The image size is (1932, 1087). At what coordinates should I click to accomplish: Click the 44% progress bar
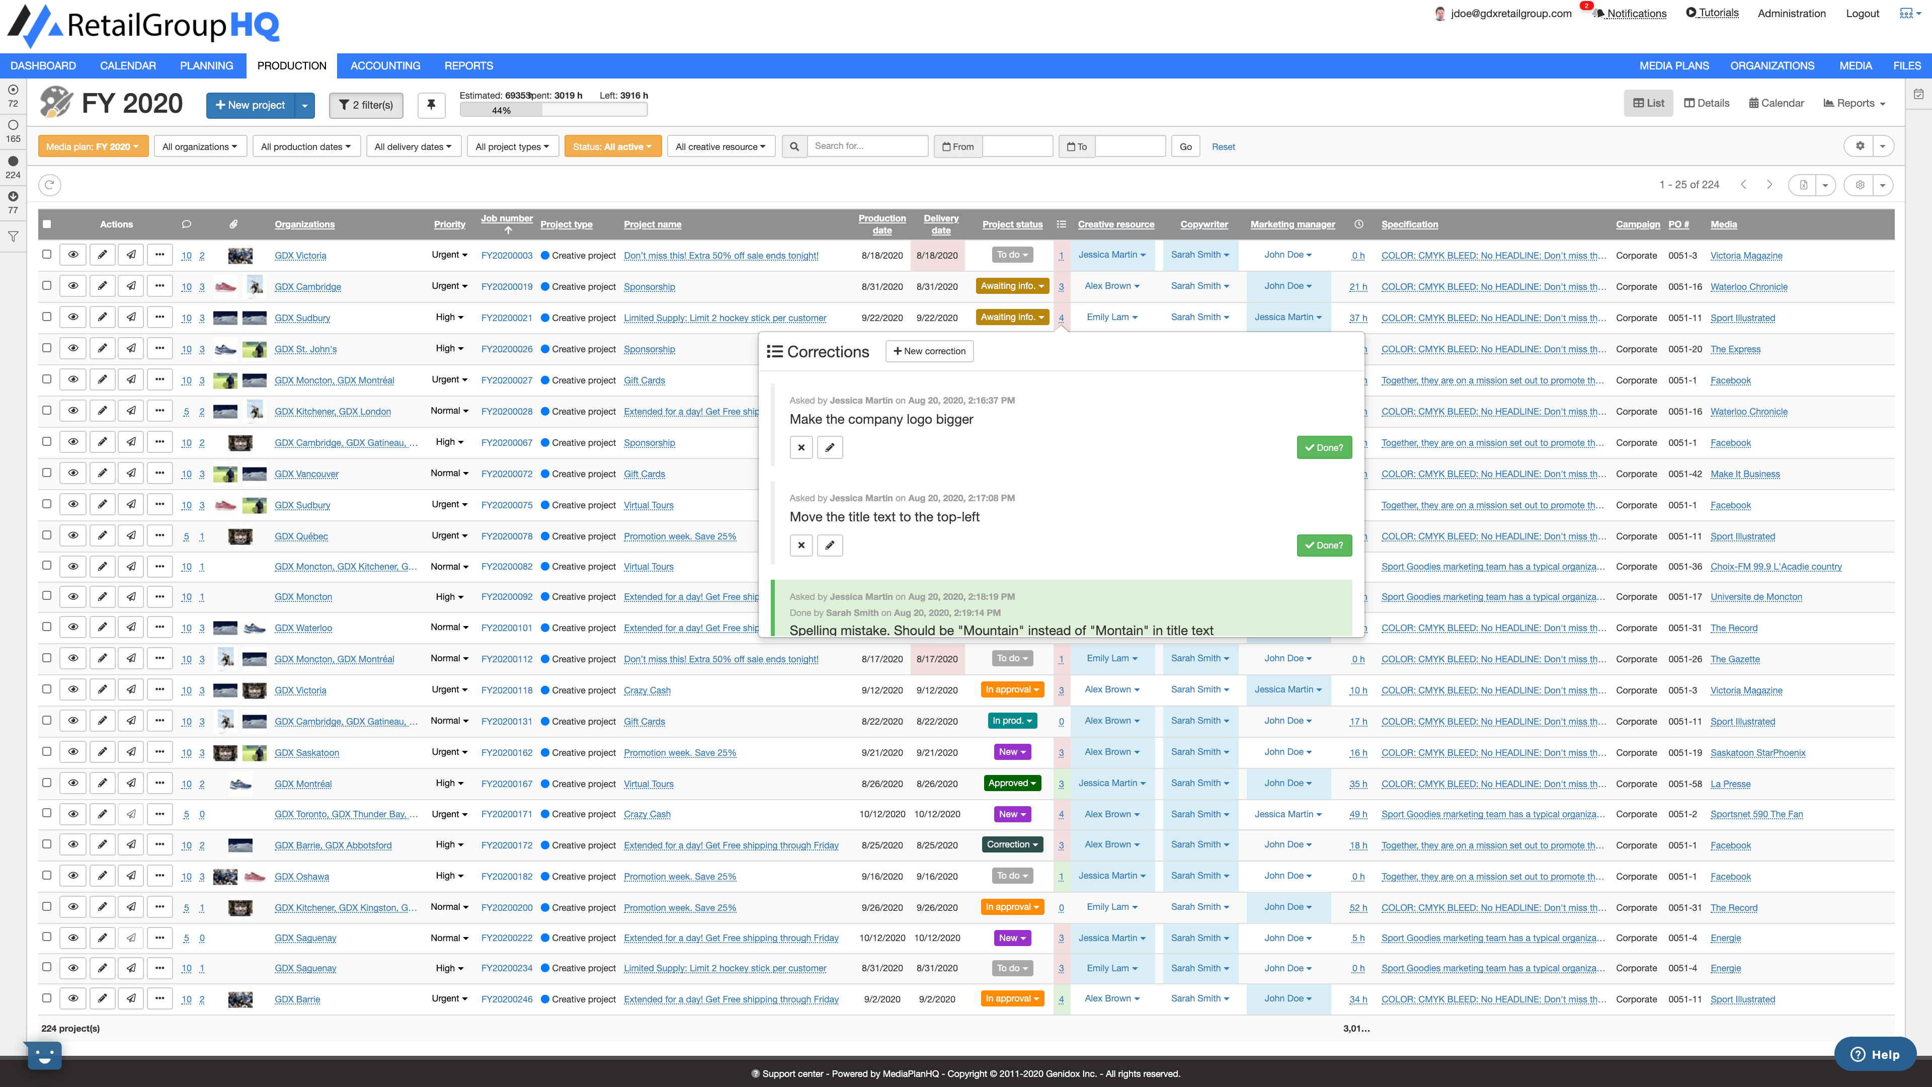(x=553, y=110)
